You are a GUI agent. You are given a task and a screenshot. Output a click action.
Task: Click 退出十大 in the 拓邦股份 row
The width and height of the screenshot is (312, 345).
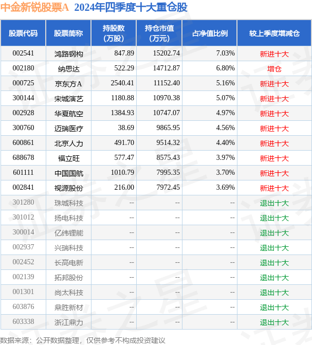[274, 278]
